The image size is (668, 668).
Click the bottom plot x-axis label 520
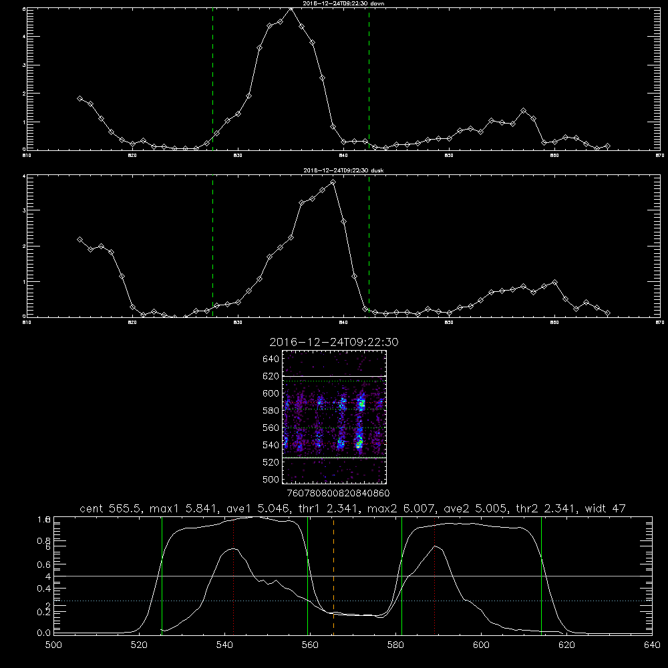tap(139, 645)
